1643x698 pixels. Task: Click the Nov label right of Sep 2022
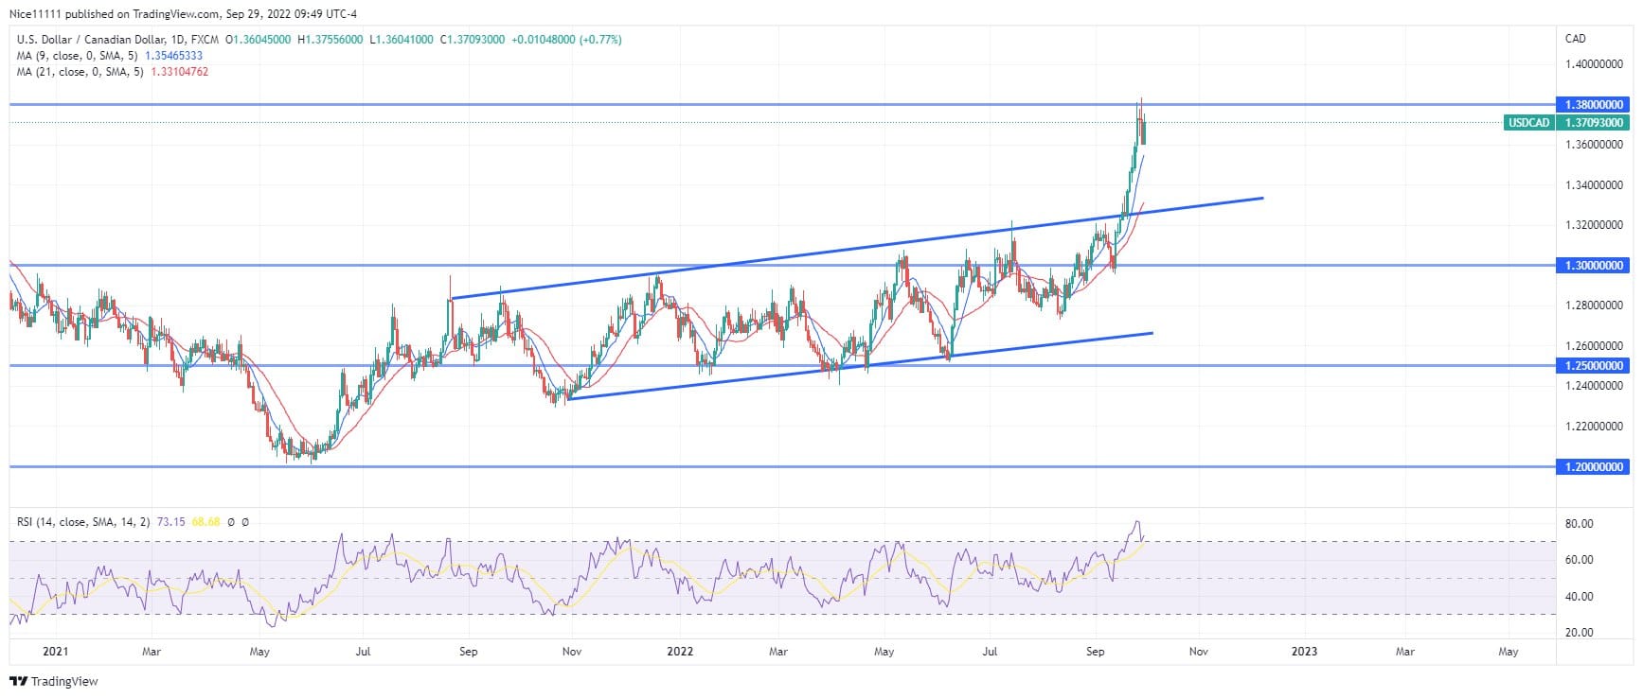pos(1199,652)
